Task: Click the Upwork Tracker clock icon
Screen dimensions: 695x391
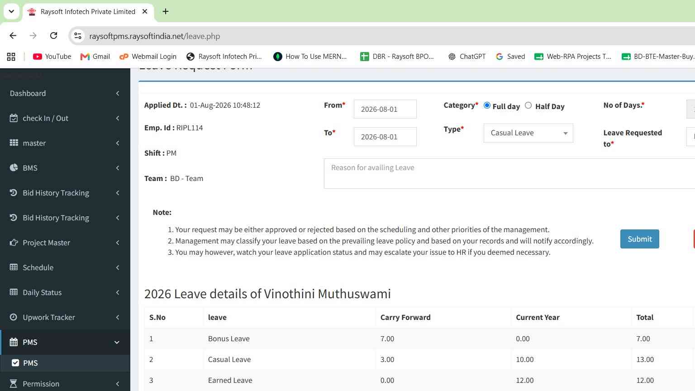Action: click(14, 317)
